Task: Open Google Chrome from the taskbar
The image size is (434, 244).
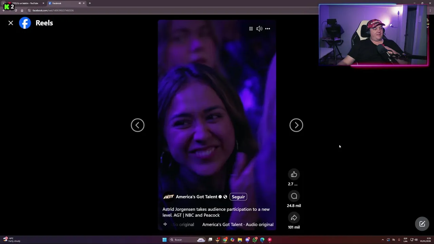Action: click(225, 240)
